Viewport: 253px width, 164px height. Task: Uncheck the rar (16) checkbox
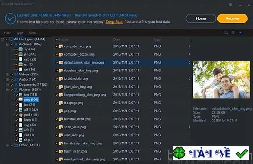(x=16, y=69)
